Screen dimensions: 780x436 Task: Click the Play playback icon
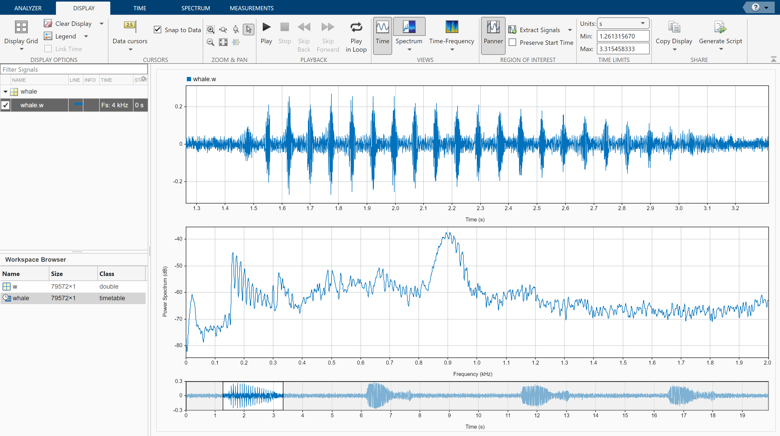pyautogui.click(x=266, y=27)
